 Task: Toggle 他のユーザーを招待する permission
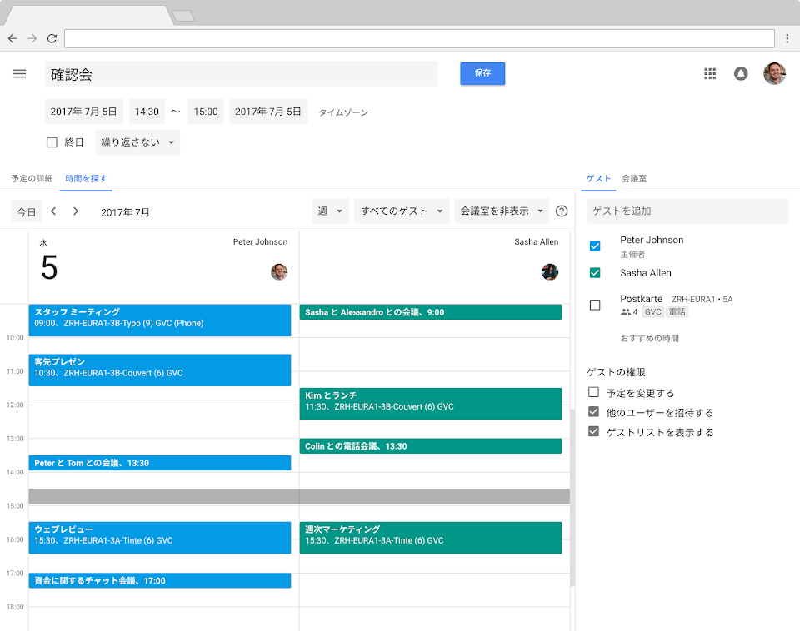[593, 412]
